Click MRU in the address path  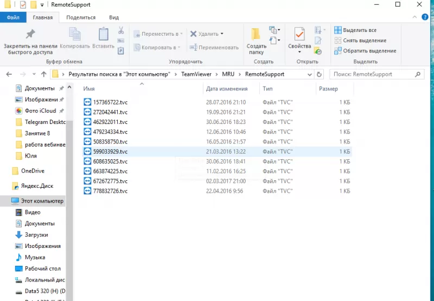(228, 74)
